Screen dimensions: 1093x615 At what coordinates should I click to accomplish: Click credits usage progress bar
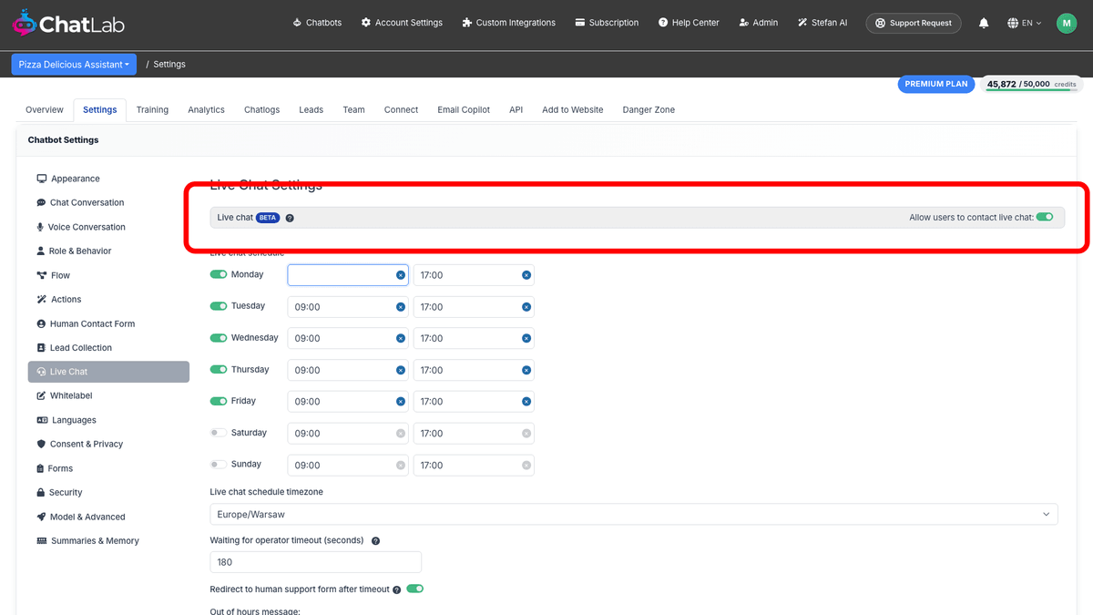[1032, 90]
